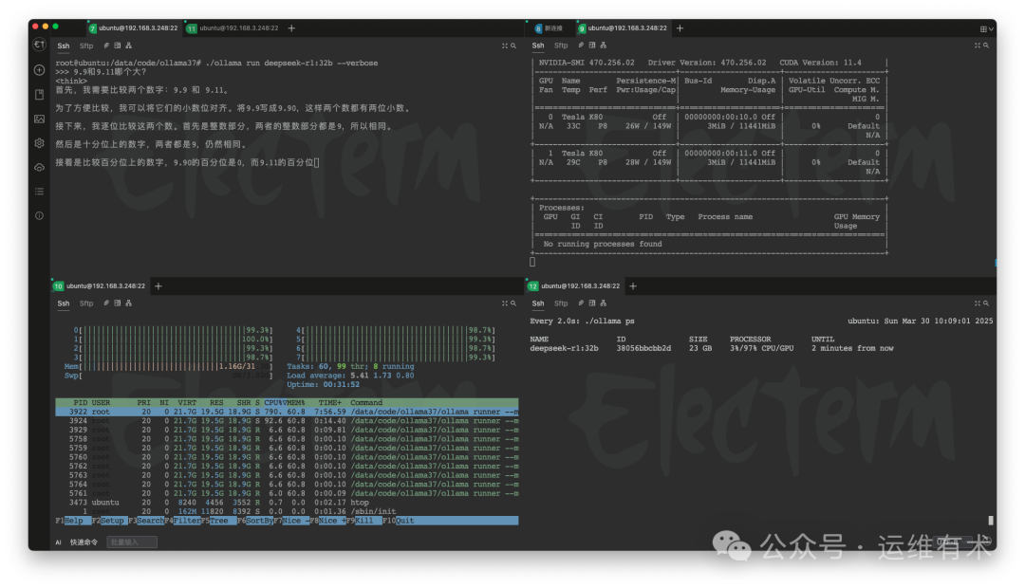Click search magnifier in ollama ps pane

(x=986, y=303)
